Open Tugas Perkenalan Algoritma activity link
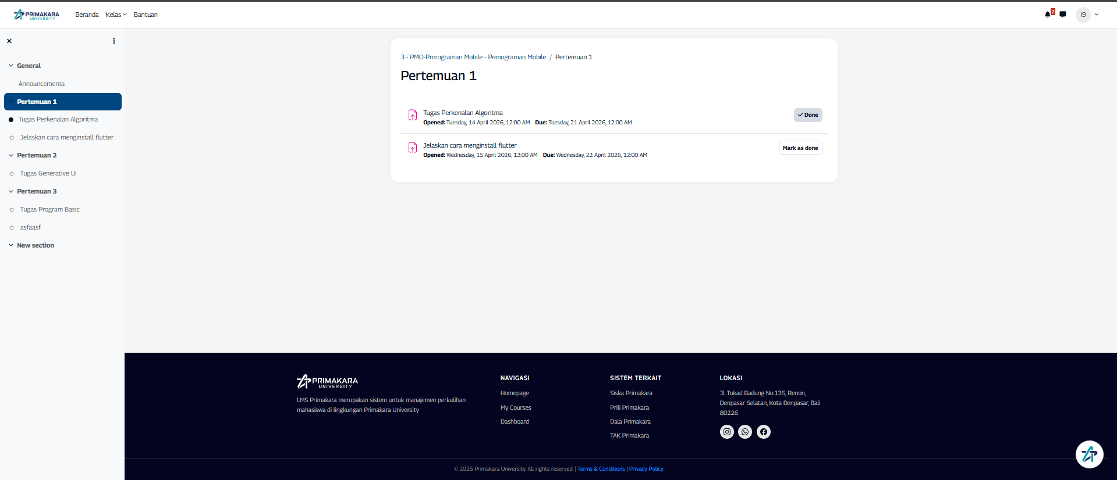1117x480 pixels. (463, 113)
